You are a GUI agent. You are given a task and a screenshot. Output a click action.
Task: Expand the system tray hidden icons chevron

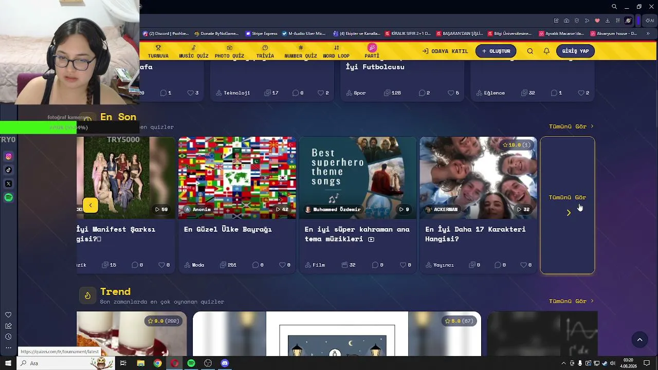click(x=563, y=363)
